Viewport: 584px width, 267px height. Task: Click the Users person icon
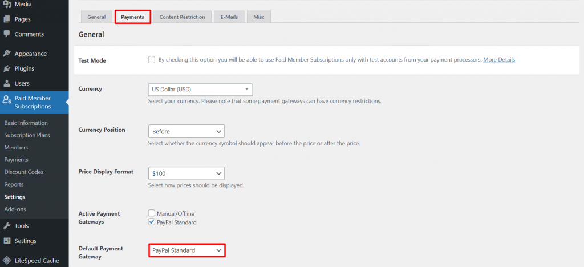pyautogui.click(x=7, y=83)
